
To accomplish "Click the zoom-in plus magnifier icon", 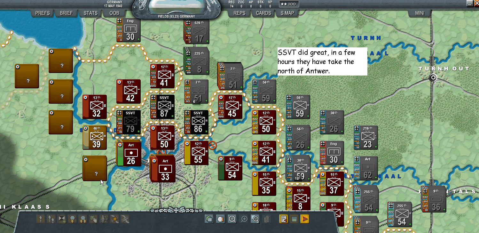I will [244, 219].
